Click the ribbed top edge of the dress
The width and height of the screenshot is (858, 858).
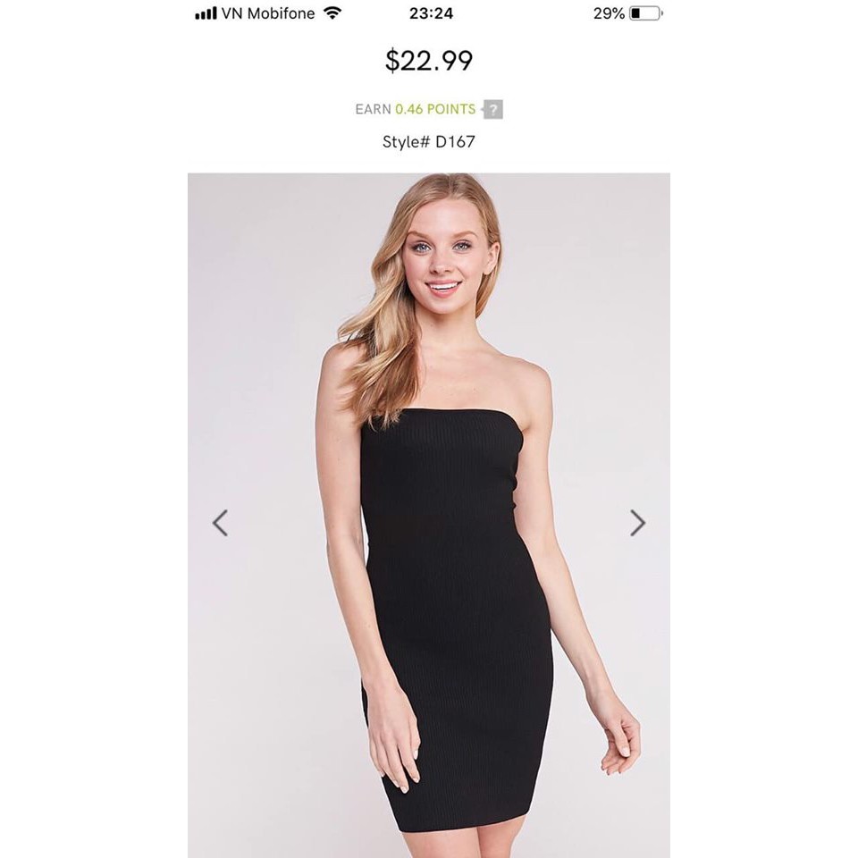(442, 418)
